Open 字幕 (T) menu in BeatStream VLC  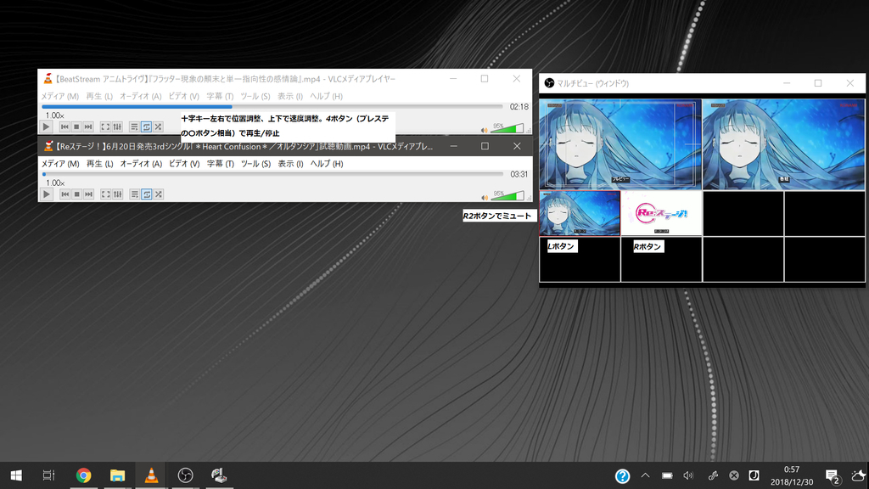[220, 97]
